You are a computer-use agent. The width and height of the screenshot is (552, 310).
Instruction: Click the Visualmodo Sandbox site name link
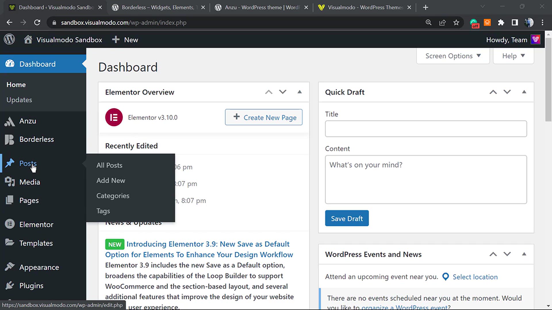69,40
